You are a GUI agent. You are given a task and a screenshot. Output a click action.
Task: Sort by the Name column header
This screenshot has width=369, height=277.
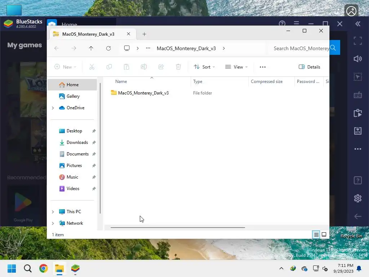pos(147,82)
